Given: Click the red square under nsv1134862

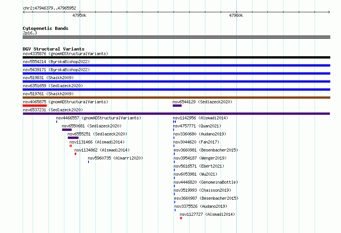Looking at the screenshot, I should (75, 154).
